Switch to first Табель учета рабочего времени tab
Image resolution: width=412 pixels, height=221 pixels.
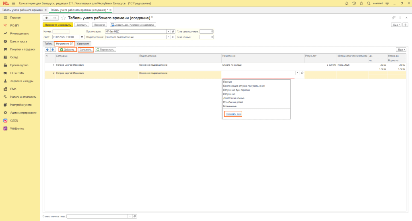pyautogui.click(x=23, y=10)
